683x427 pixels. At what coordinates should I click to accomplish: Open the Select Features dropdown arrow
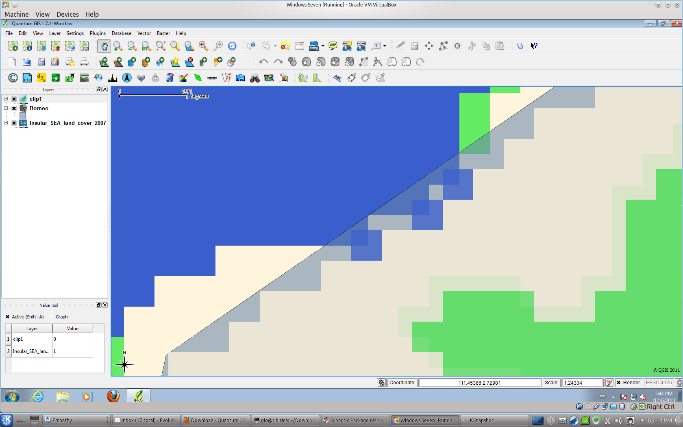click(x=275, y=46)
